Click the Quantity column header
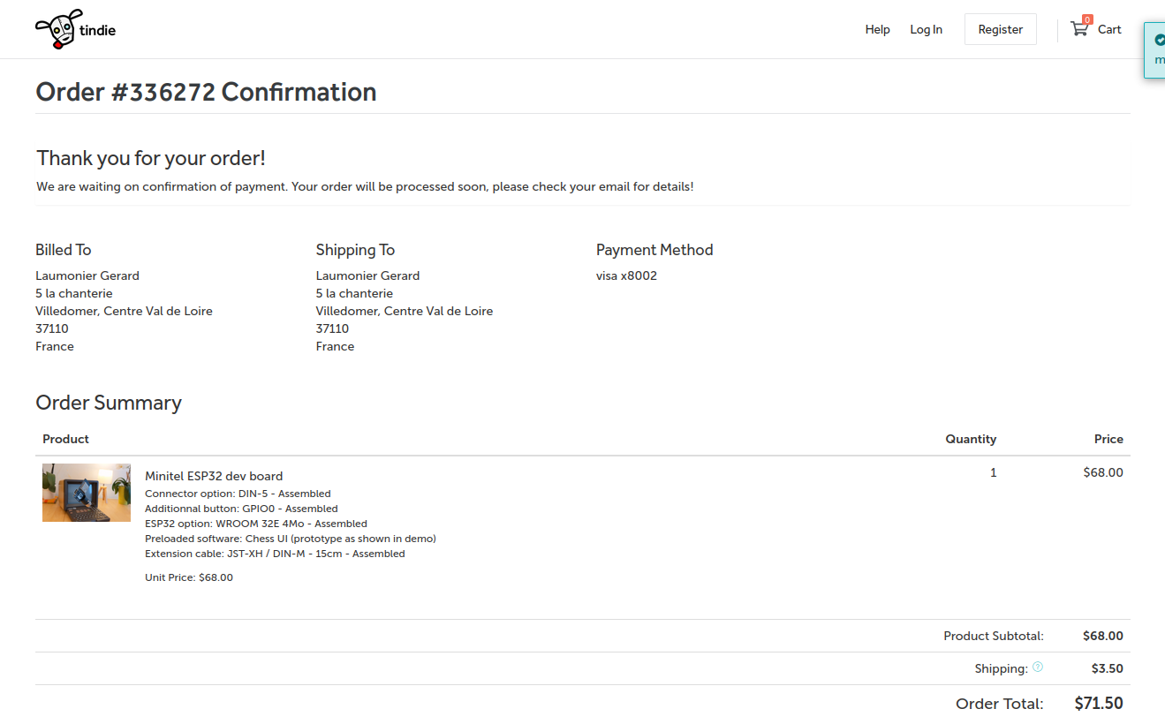Image resolution: width=1165 pixels, height=724 pixels. coord(970,439)
